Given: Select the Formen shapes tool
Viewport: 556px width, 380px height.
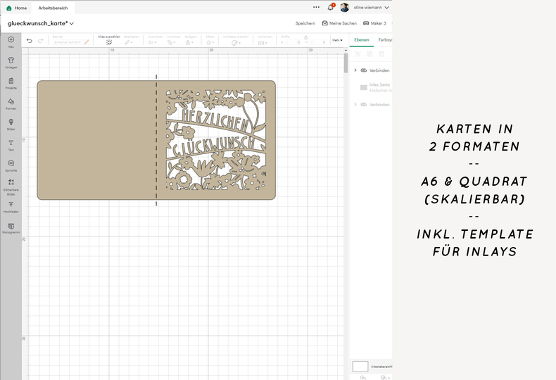Looking at the screenshot, I should coord(11,102).
